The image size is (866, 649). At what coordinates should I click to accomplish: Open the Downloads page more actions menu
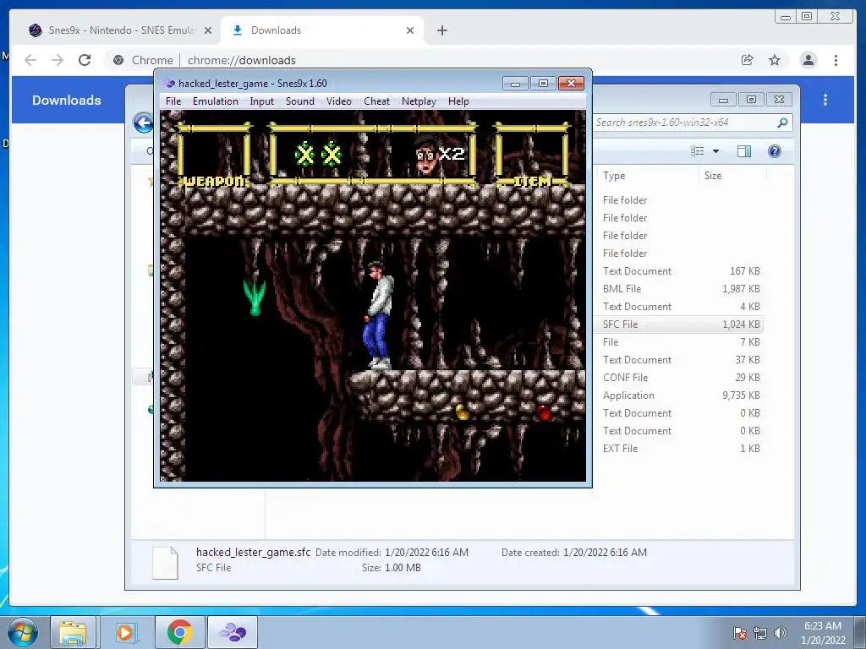825,100
